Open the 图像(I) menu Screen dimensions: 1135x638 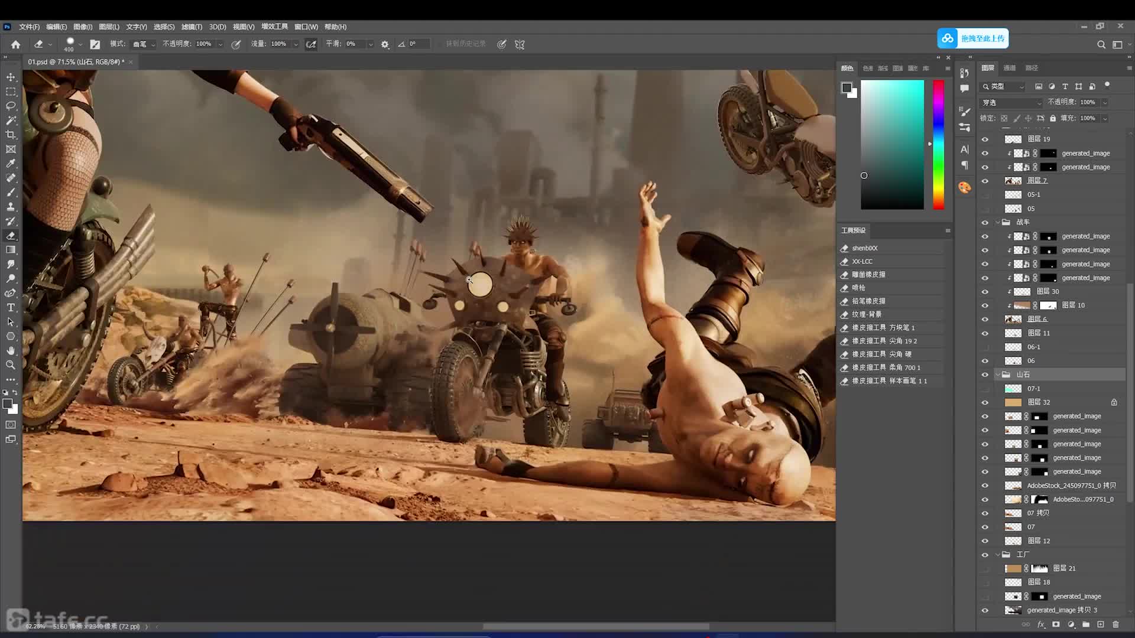[83, 27]
